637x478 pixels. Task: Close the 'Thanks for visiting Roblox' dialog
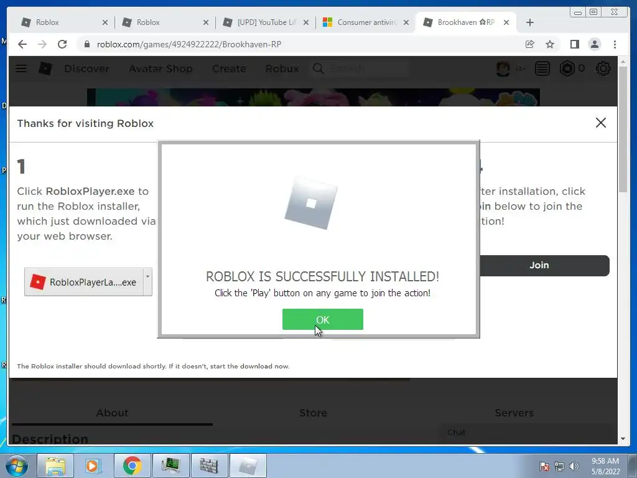600,123
